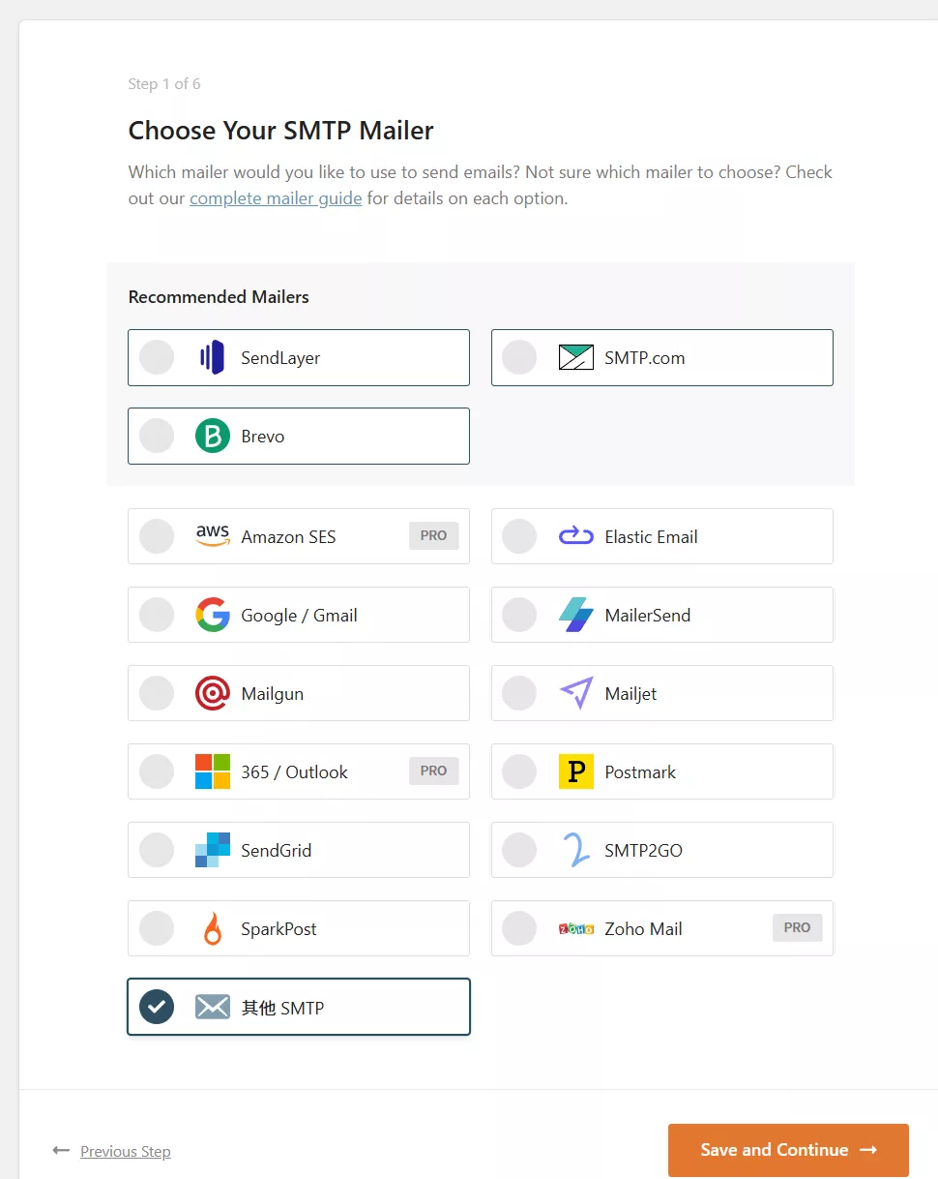The image size is (938, 1179).
Task: Click the Recommended Mailers heading
Action: (219, 297)
